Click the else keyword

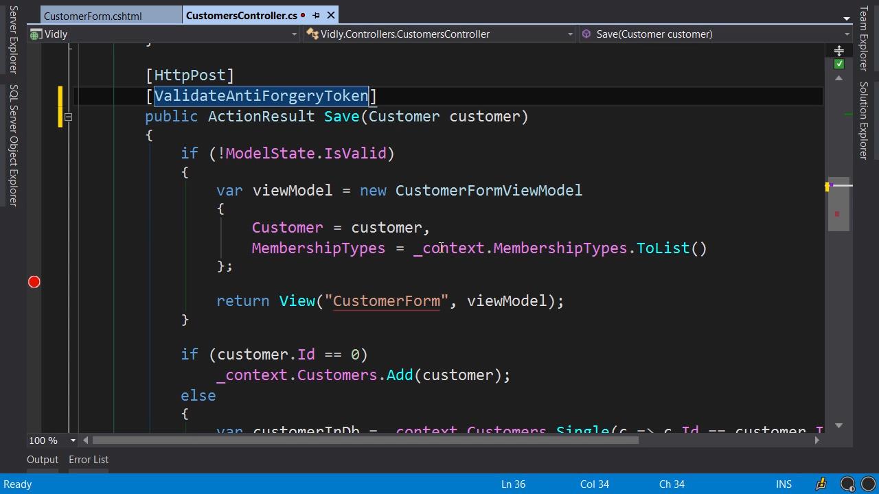[x=198, y=396]
